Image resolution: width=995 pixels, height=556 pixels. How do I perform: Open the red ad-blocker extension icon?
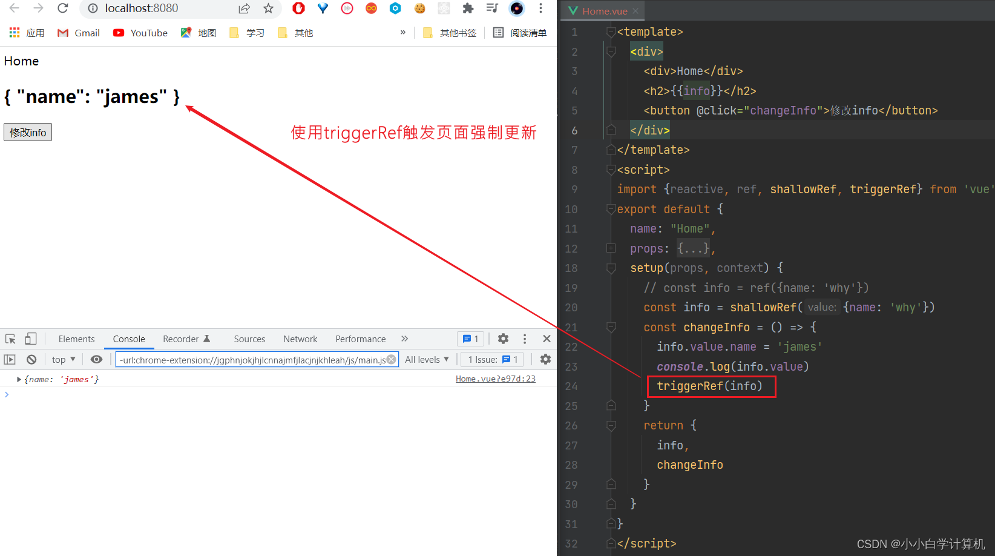point(298,8)
